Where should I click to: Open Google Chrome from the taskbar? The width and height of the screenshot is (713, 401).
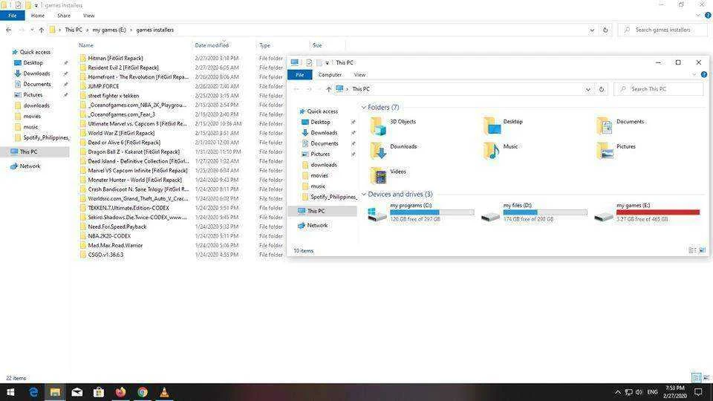pyautogui.click(x=143, y=392)
